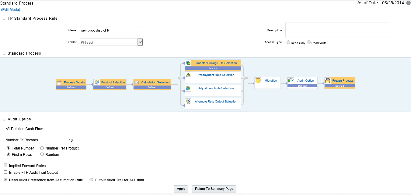This screenshot has height=195, width=411.
Task: Click the Transfer Pricing Rule Selection icon
Action: [x=188, y=63]
